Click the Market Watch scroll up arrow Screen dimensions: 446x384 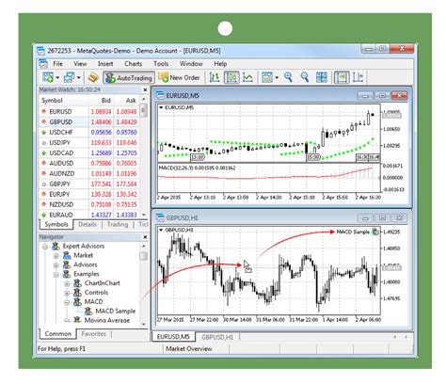(144, 99)
